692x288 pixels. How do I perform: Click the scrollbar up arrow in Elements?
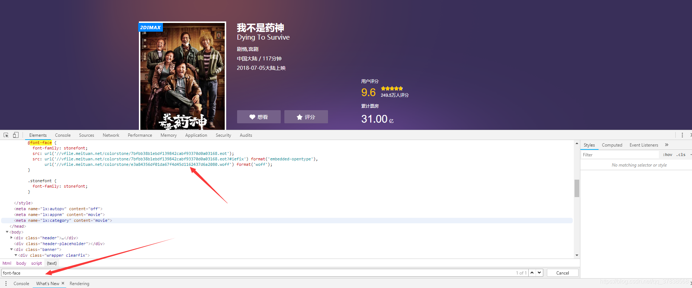(577, 143)
